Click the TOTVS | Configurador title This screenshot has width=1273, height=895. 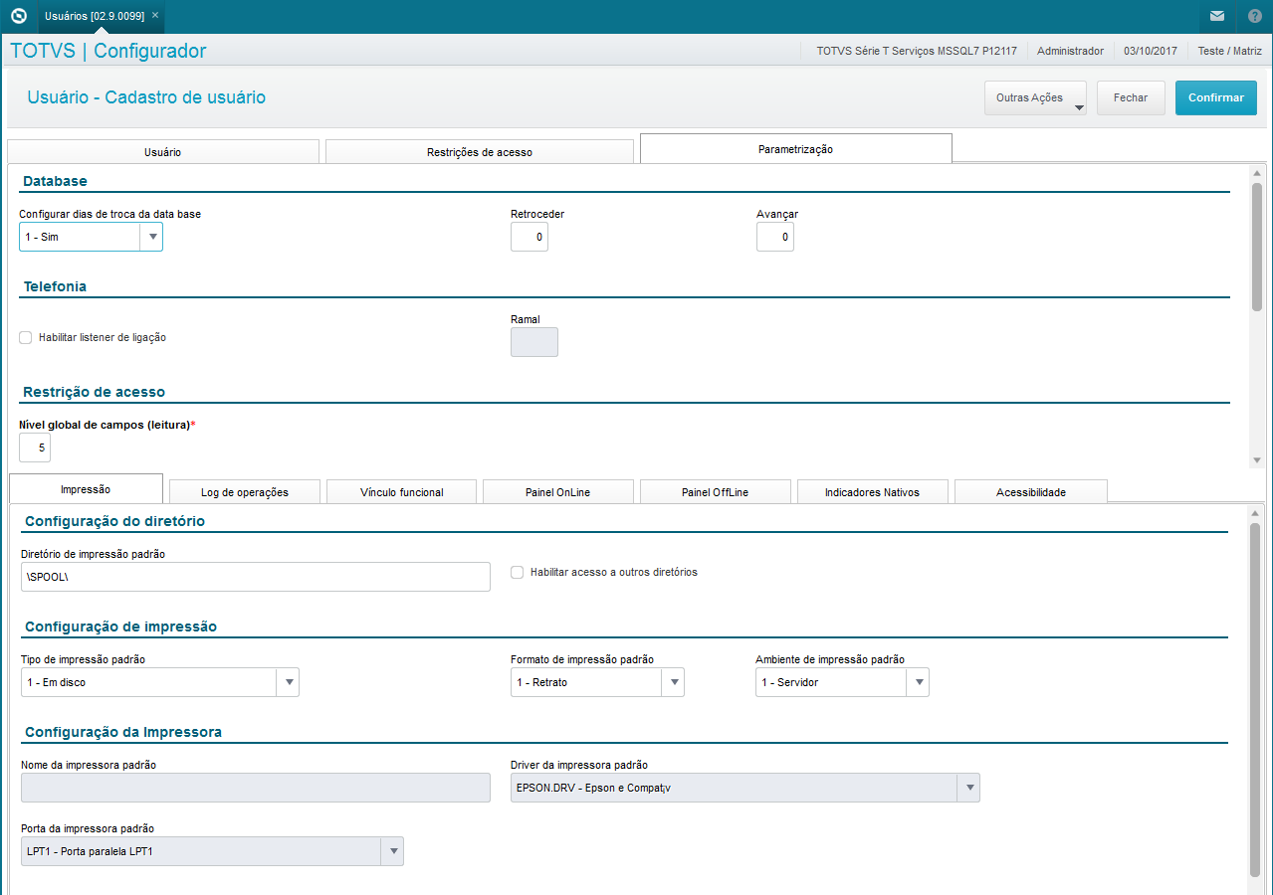[x=108, y=51]
